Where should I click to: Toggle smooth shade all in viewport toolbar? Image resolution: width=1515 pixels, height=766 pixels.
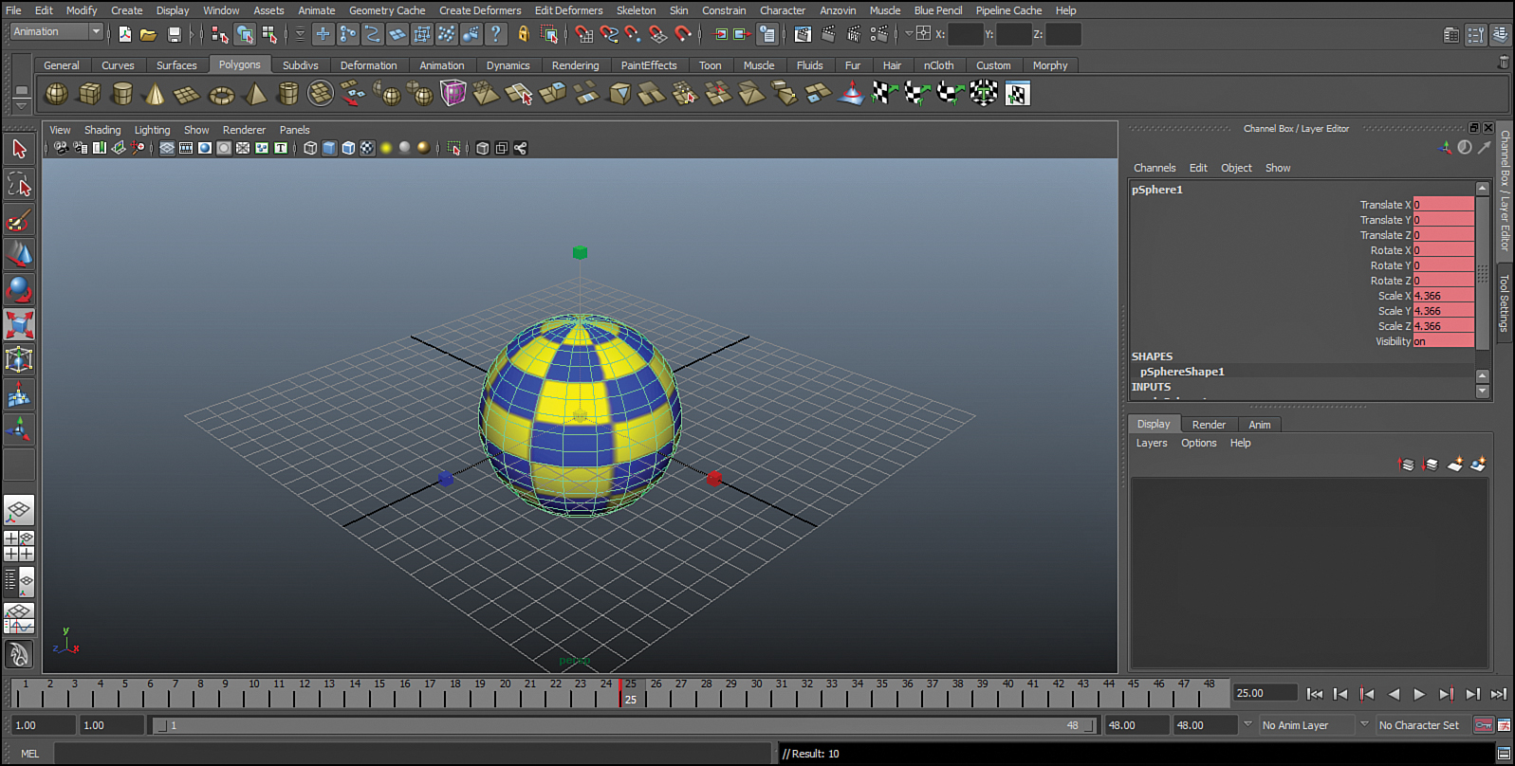click(x=329, y=148)
